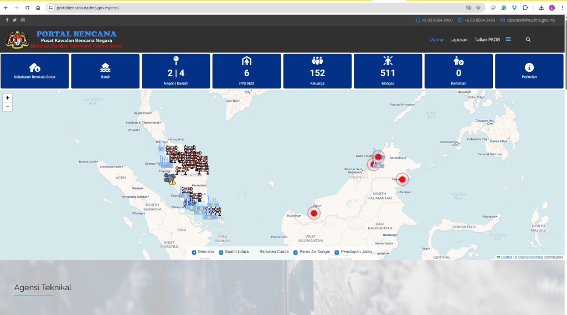Screen dimensions: 567x315
Task: Open the Perincian info tile
Action: (529, 71)
